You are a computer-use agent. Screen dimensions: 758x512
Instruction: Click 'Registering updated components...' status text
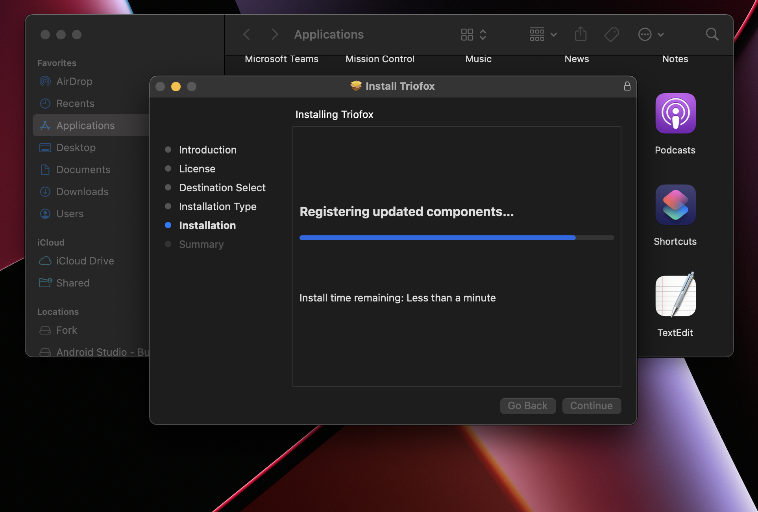[x=407, y=212]
